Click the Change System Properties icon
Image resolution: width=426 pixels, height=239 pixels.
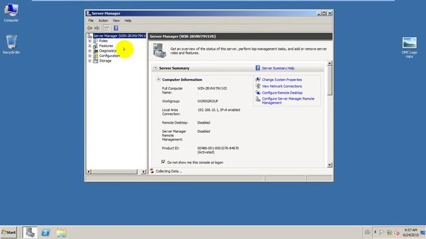pos(258,80)
